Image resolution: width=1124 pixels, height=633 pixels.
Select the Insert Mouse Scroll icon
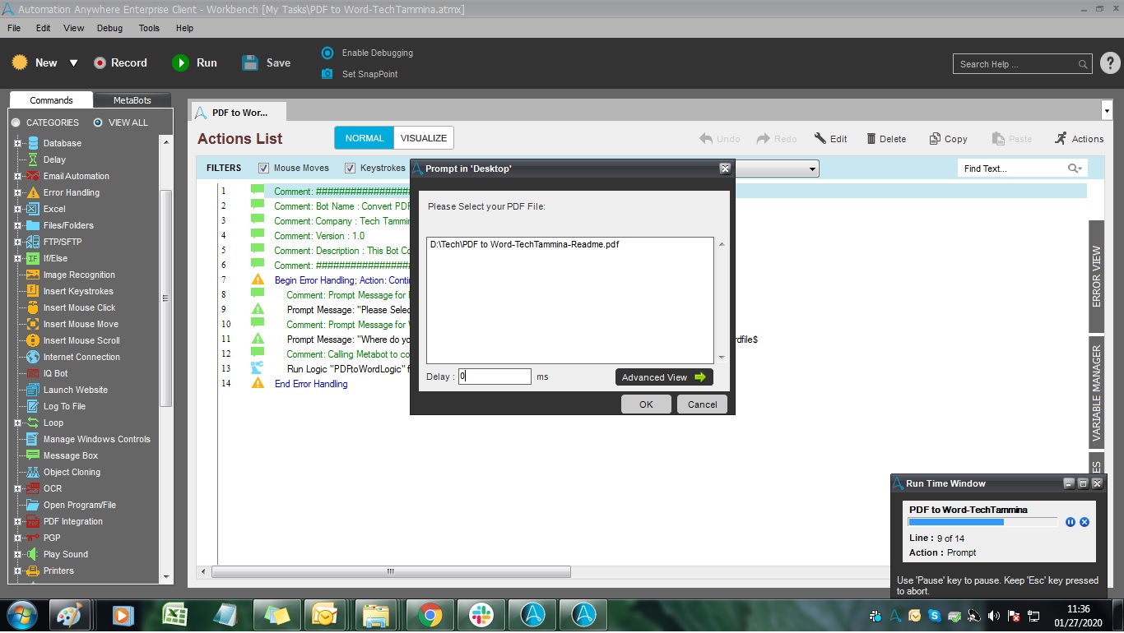(33, 340)
